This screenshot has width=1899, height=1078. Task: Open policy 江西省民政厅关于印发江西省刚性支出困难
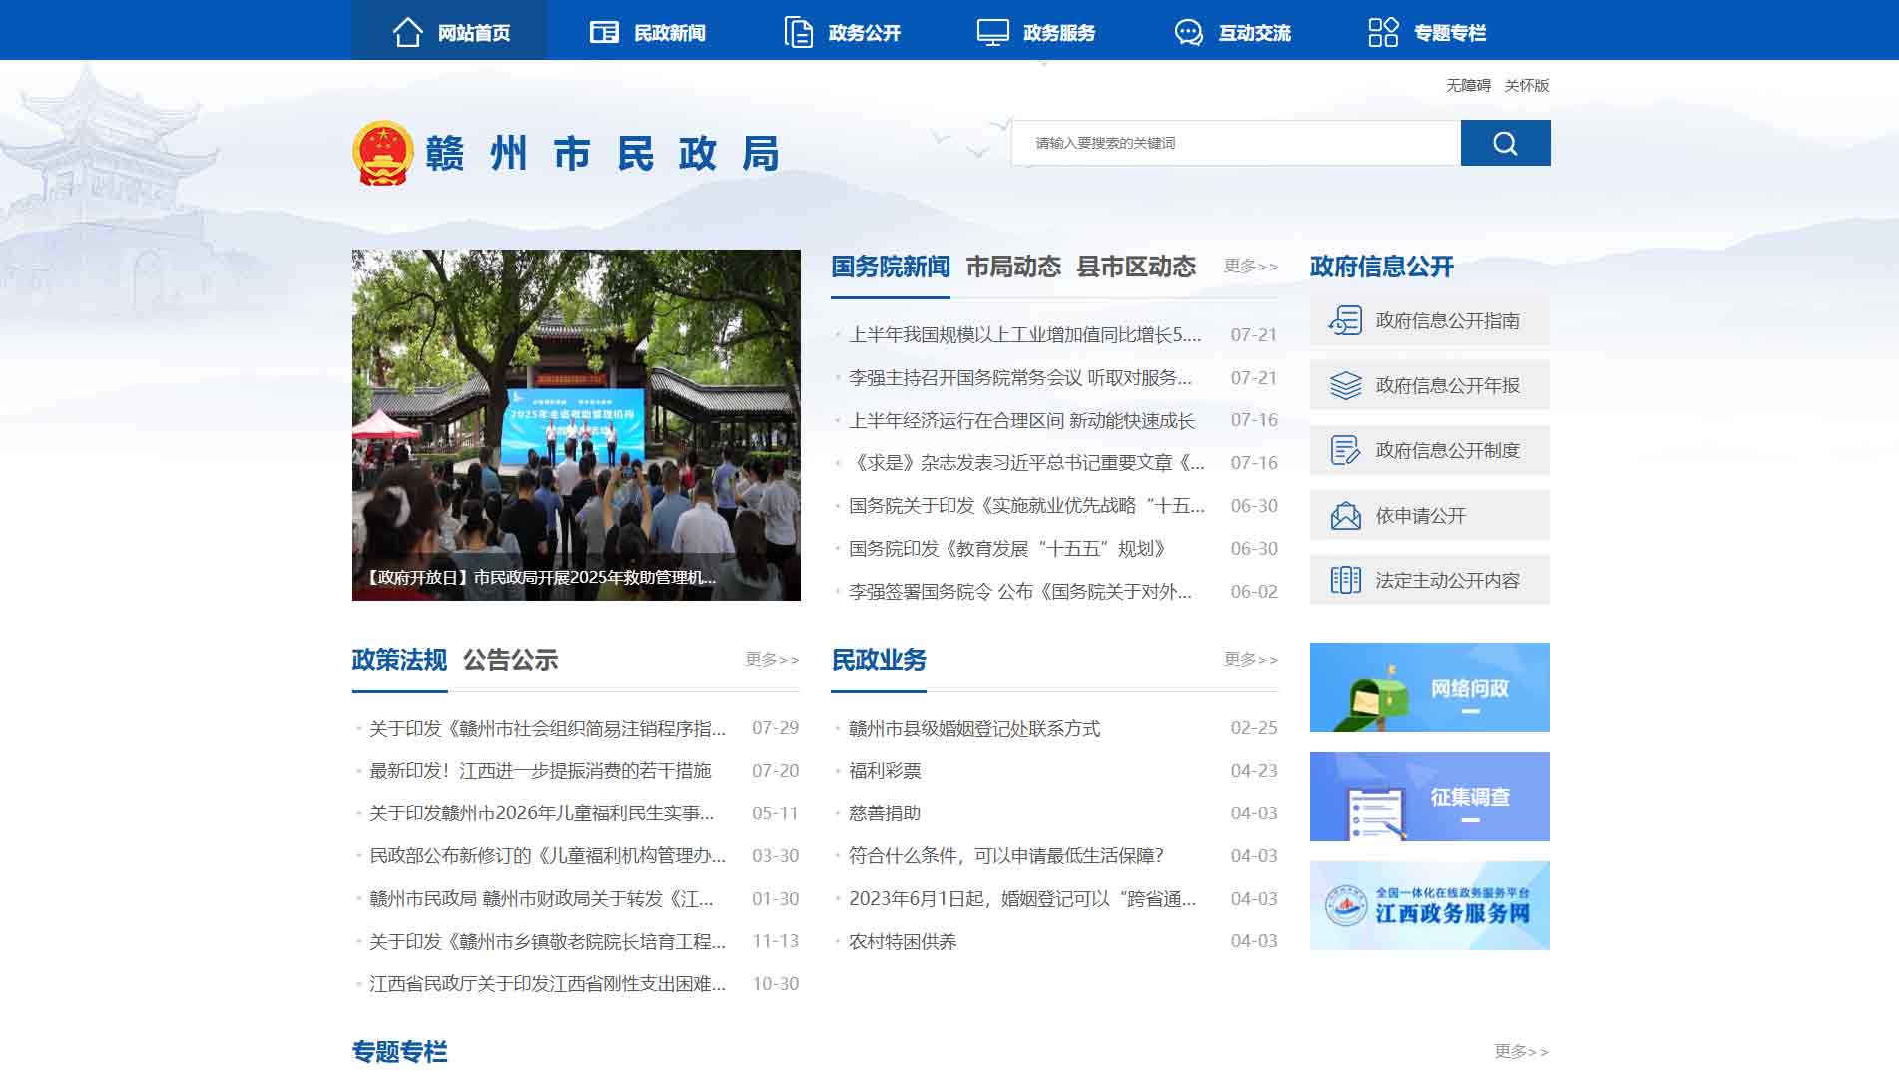pos(547,984)
